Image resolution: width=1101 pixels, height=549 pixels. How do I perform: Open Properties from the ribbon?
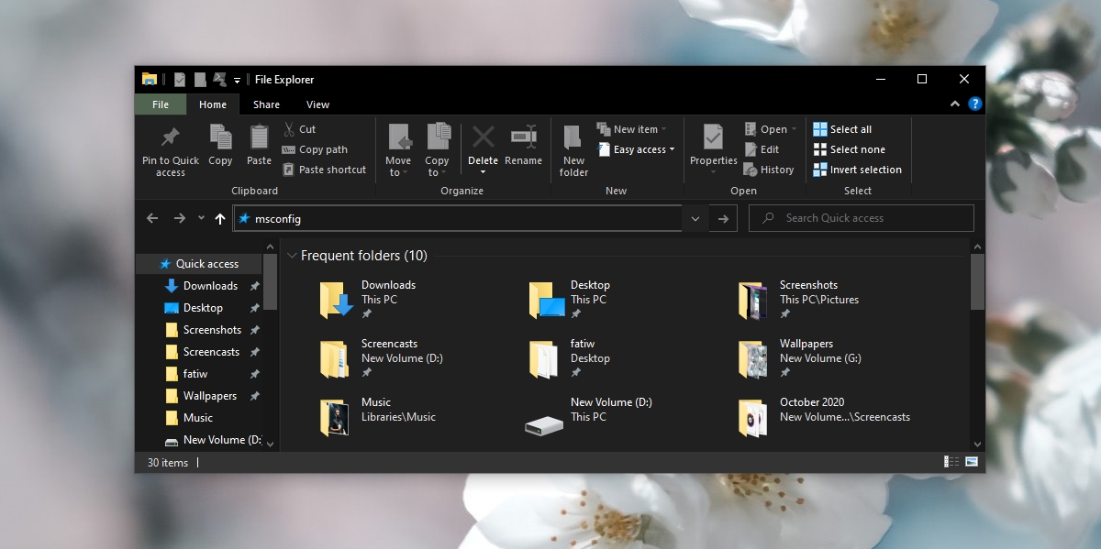[x=713, y=138]
